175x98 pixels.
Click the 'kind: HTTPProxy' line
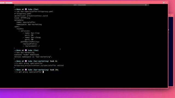[22, 18]
